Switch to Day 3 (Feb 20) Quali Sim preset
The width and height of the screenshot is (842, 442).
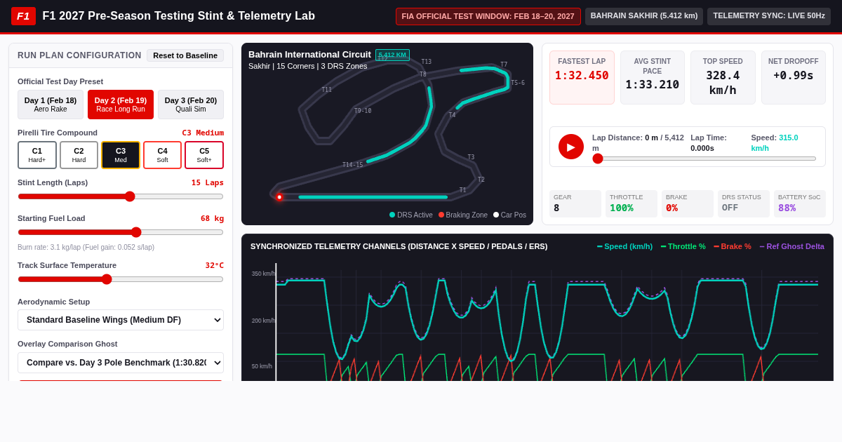pos(191,105)
